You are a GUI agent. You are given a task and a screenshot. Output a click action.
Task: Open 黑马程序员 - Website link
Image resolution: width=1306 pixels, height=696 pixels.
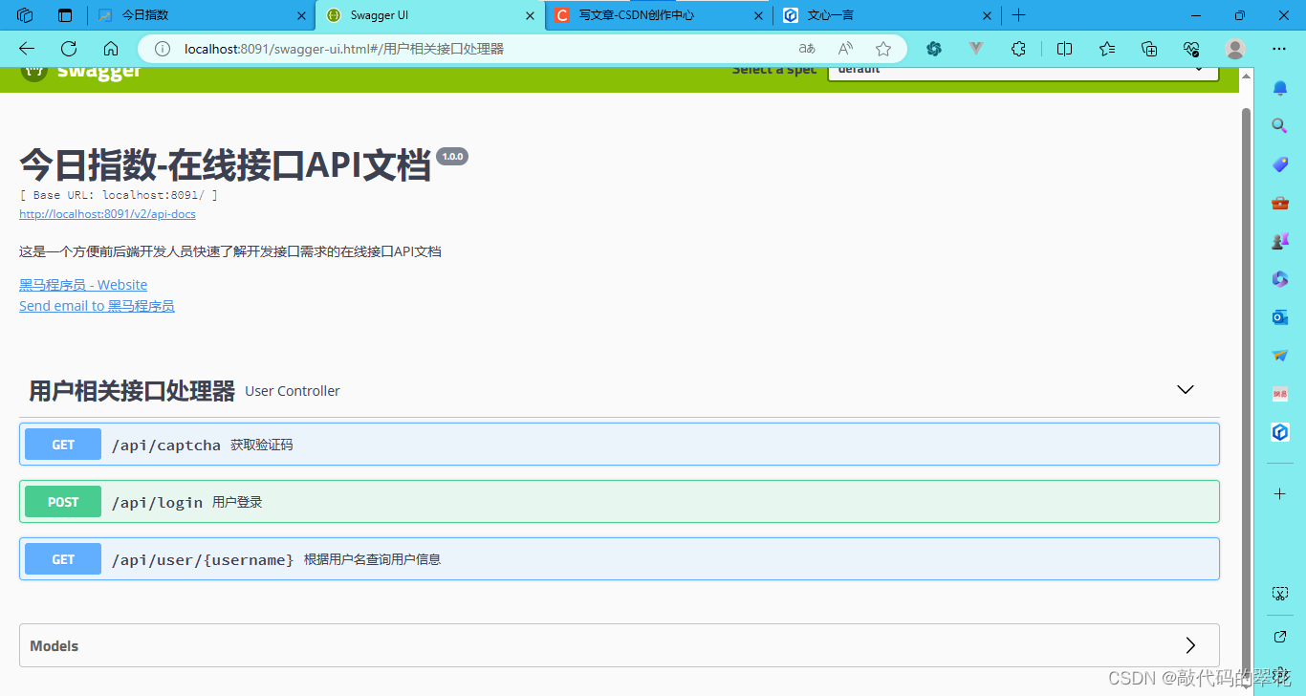(83, 285)
